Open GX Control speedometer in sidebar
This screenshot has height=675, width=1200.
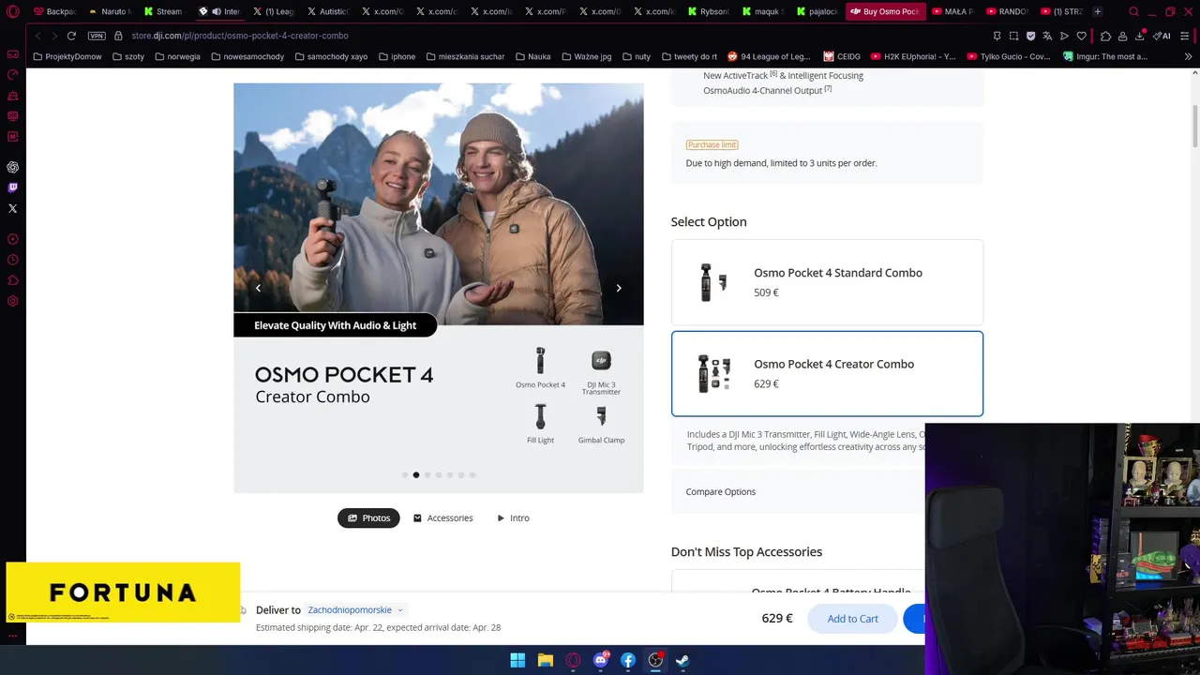(13, 74)
